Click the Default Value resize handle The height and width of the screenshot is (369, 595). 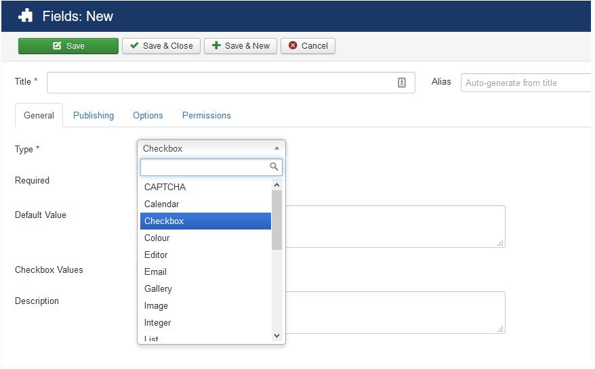500,244
